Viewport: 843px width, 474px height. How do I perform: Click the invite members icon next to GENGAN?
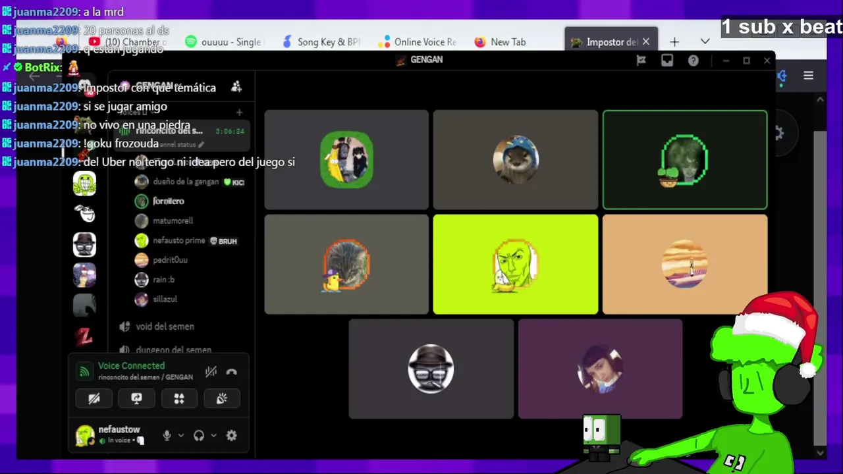pyautogui.click(x=236, y=87)
